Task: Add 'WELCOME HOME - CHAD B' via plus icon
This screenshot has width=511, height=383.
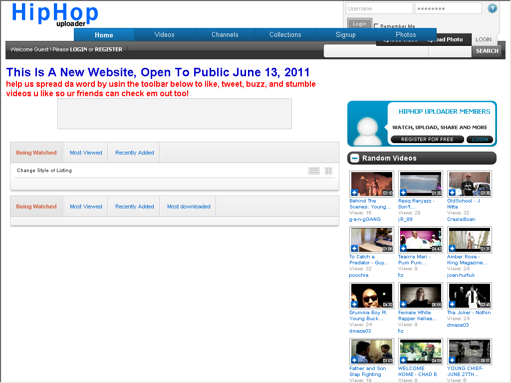Action: point(403,360)
